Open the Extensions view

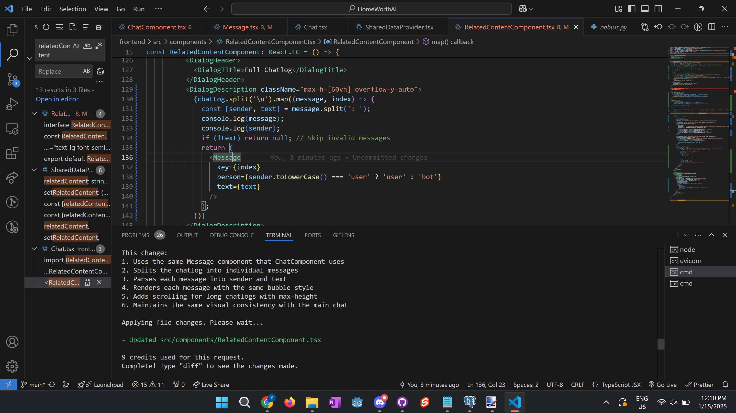12,153
